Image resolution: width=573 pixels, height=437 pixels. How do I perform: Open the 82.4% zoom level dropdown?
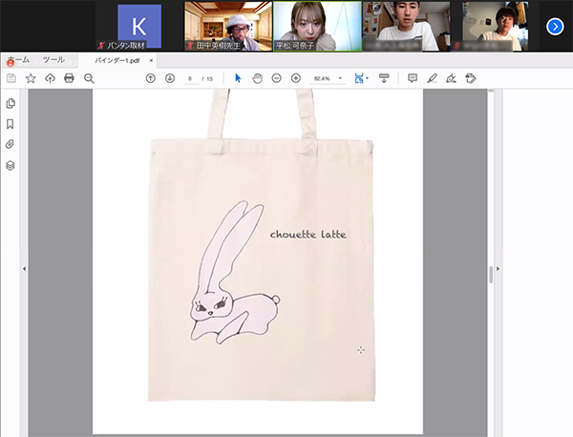click(340, 78)
